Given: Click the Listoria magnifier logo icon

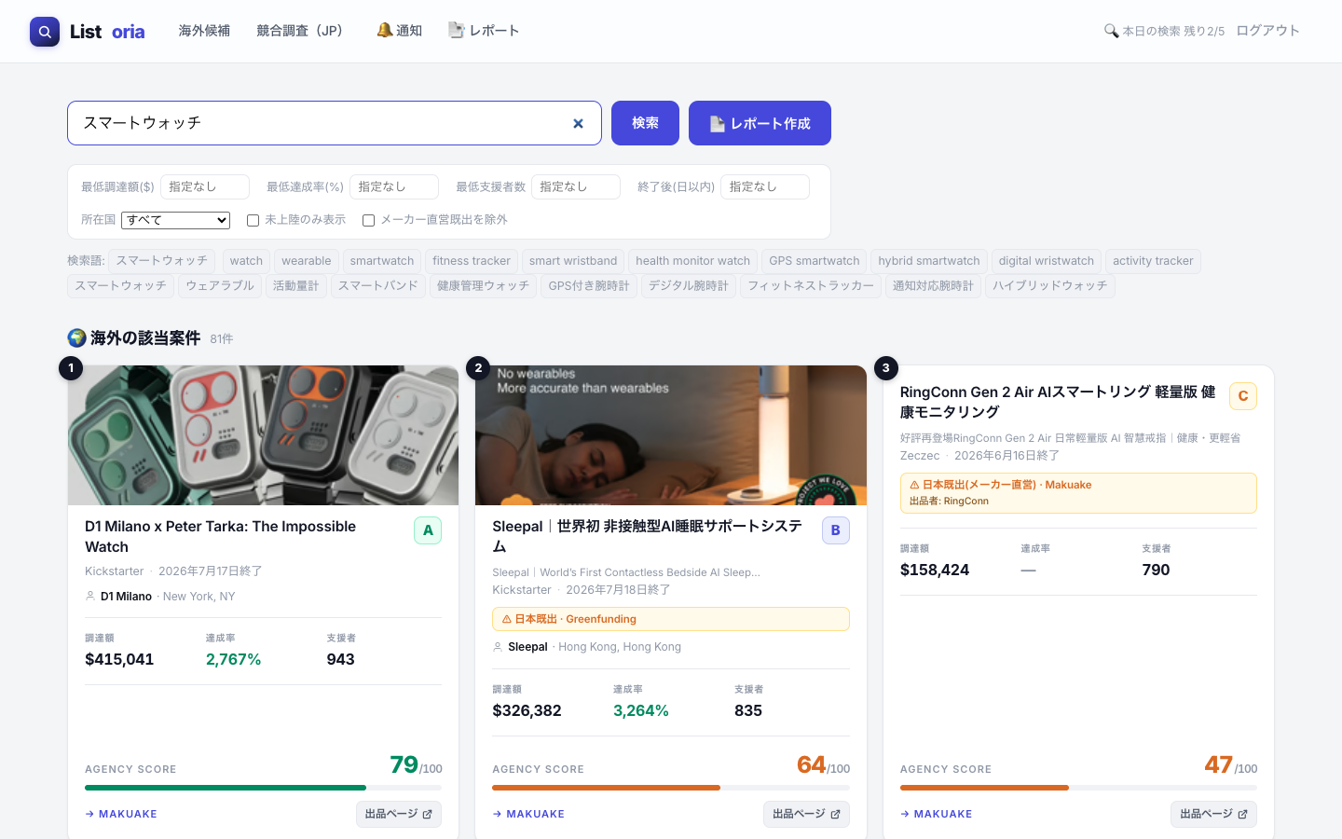Looking at the screenshot, I should coord(45,32).
